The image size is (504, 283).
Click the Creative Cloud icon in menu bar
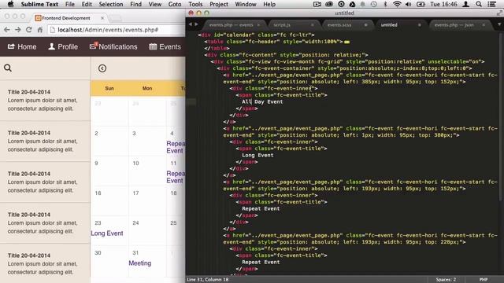(329, 4)
